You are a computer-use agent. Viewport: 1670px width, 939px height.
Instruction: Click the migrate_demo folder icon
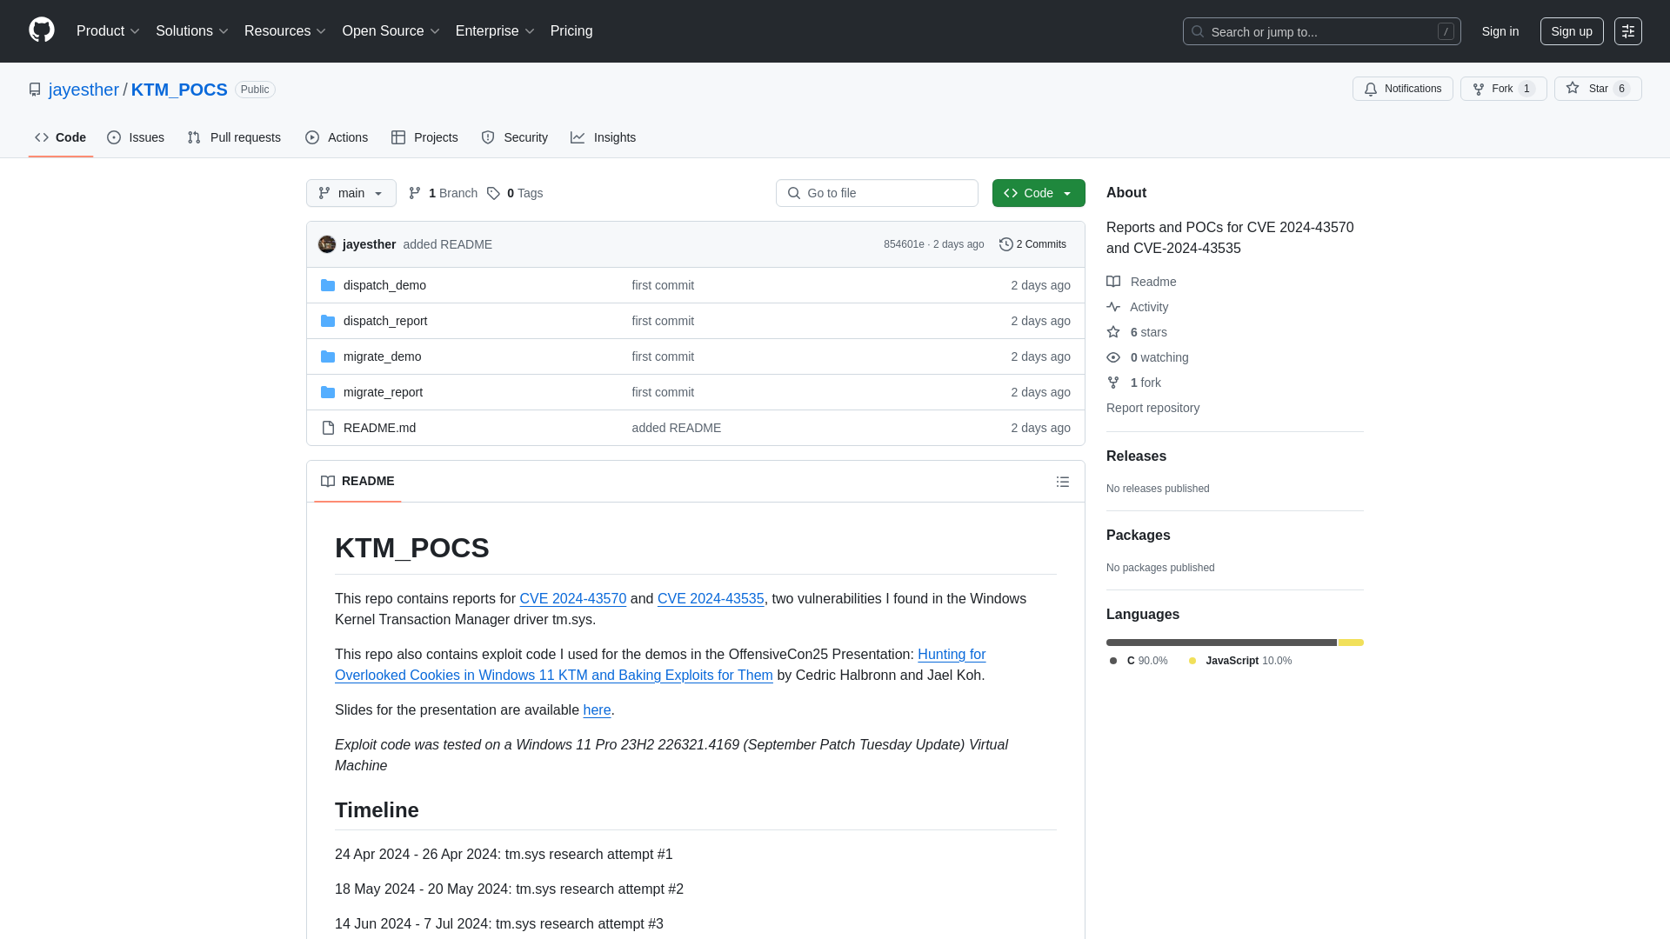(328, 356)
